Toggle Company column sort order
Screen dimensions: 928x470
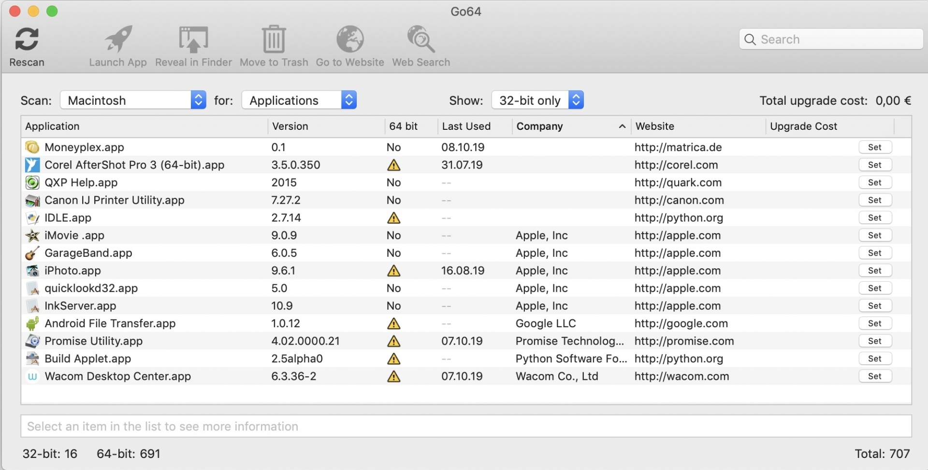572,126
